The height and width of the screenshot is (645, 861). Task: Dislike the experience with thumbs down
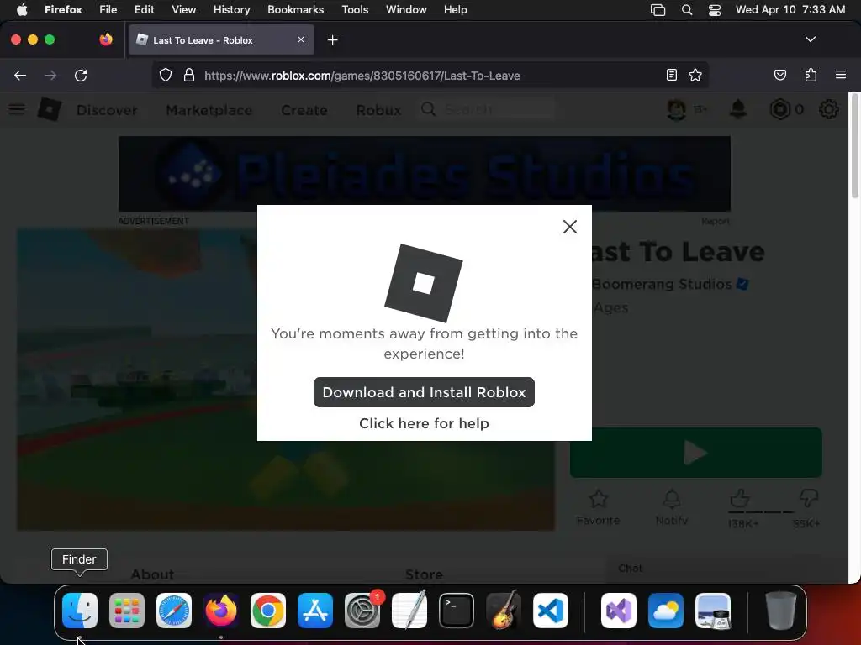pos(808,498)
